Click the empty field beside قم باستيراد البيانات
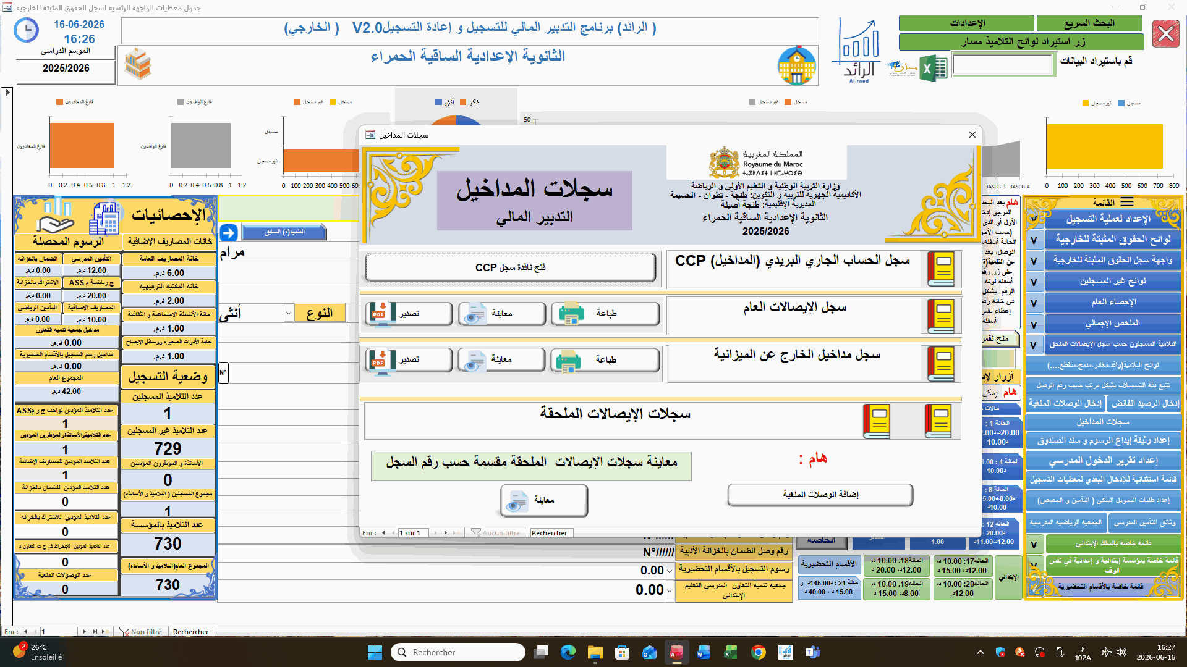 (x=1003, y=65)
